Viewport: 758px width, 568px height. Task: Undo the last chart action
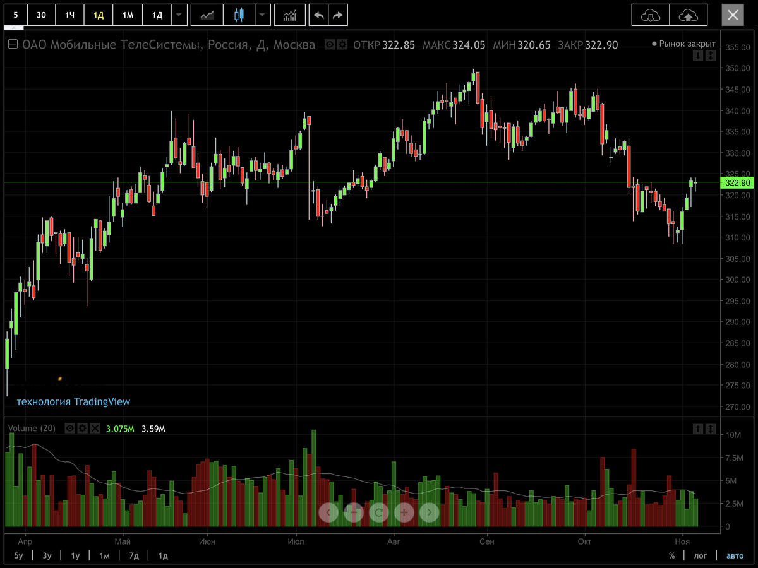(x=319, y=15)
